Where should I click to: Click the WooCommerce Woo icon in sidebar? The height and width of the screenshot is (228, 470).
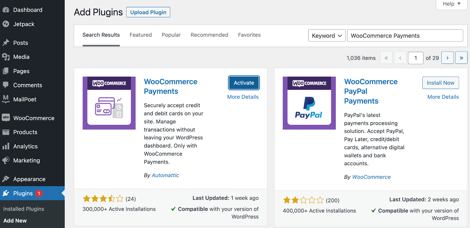click(x=6, y=118)
